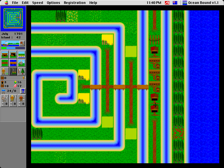This screenshot has height=168, width=224.
Task: Click the blue-shirted person icon beside 24/0
Action: (x=4, y=91)
